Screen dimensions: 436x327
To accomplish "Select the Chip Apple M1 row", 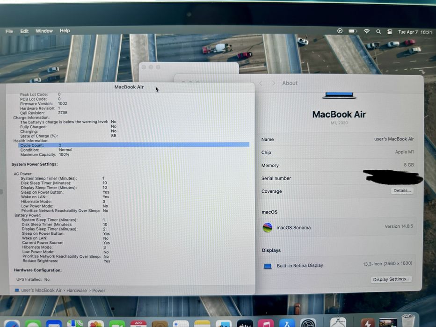I will 338,152.
